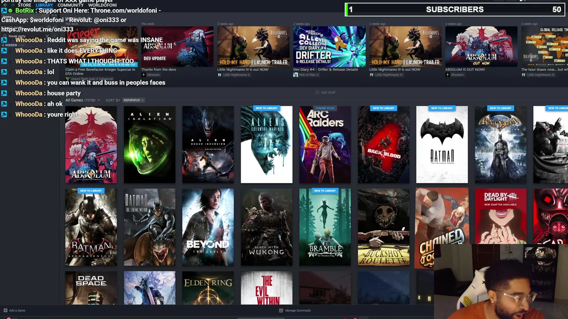Select the Black Myth Wukong cover
The height and width of the screenshot is (319, 568).
click(x=267, y=227)
